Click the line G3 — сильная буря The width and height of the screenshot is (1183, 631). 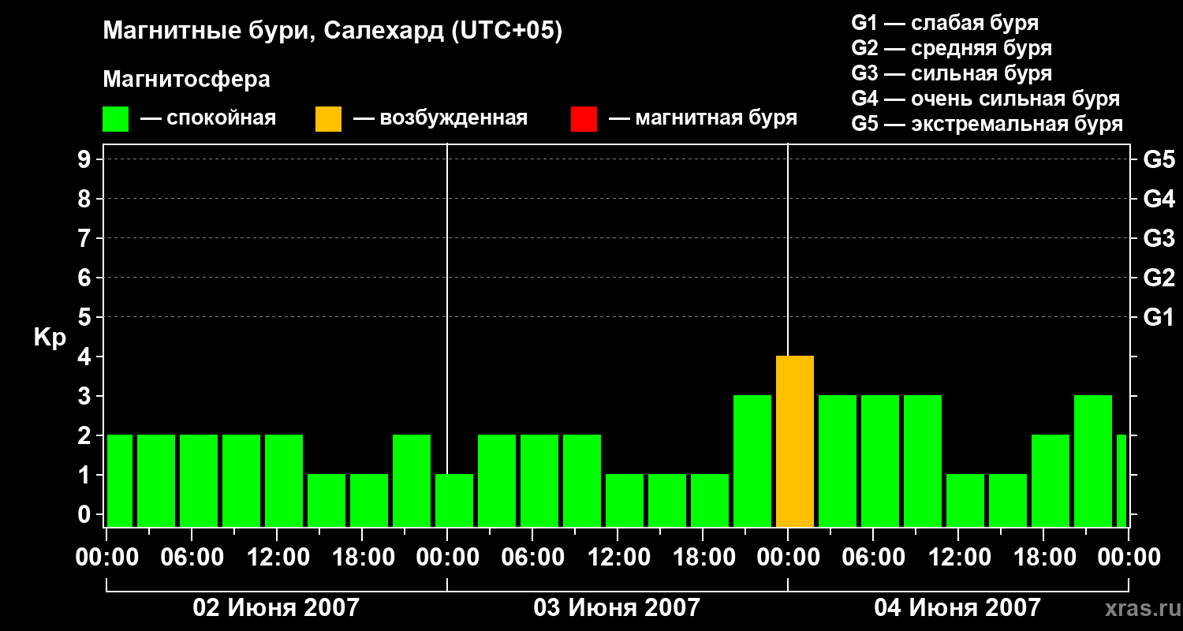pyautogui.click(x=951, y=73)
